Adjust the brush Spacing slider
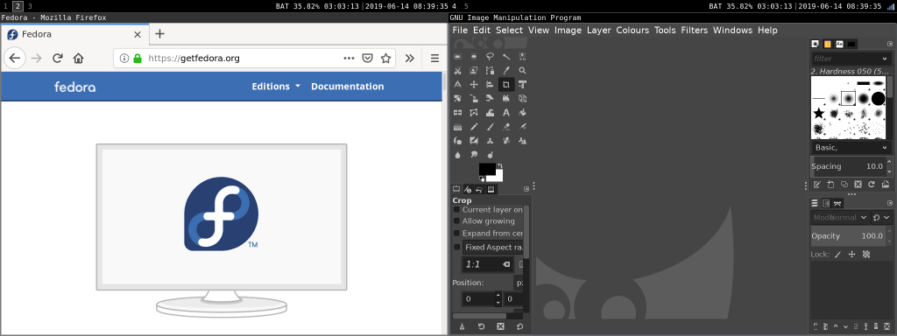The height and width of the screenshot is (336, 897). point(848,166)
